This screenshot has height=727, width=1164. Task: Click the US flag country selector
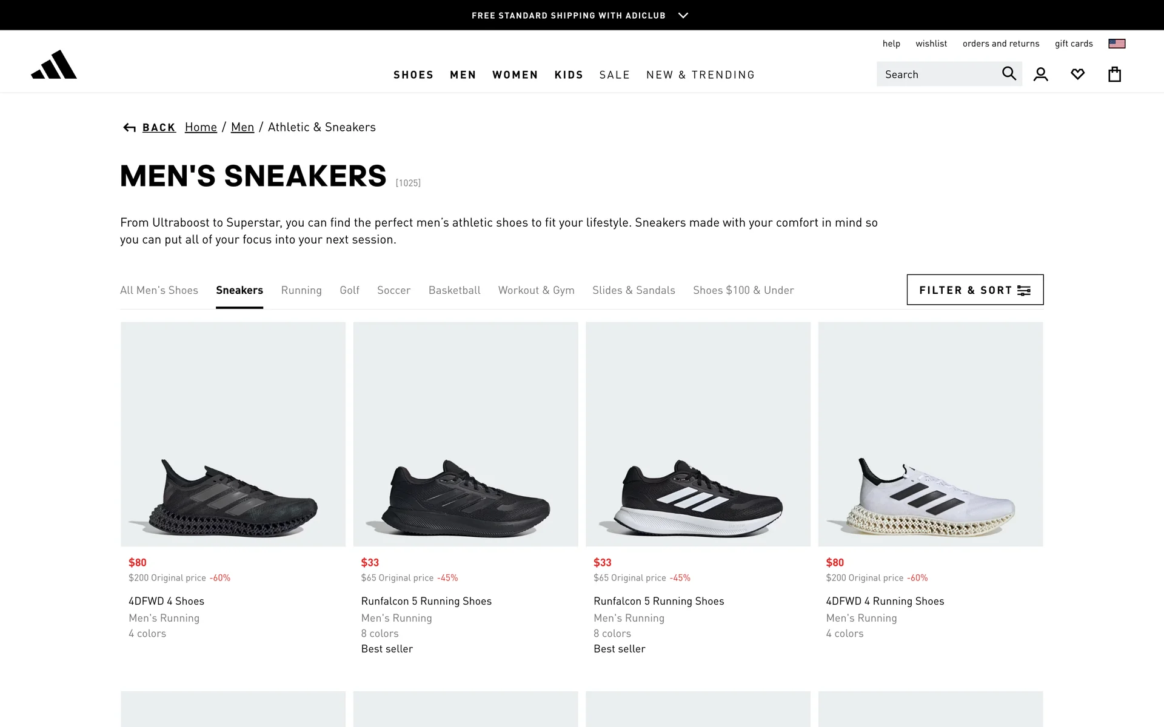click(x=1117, y=44)
